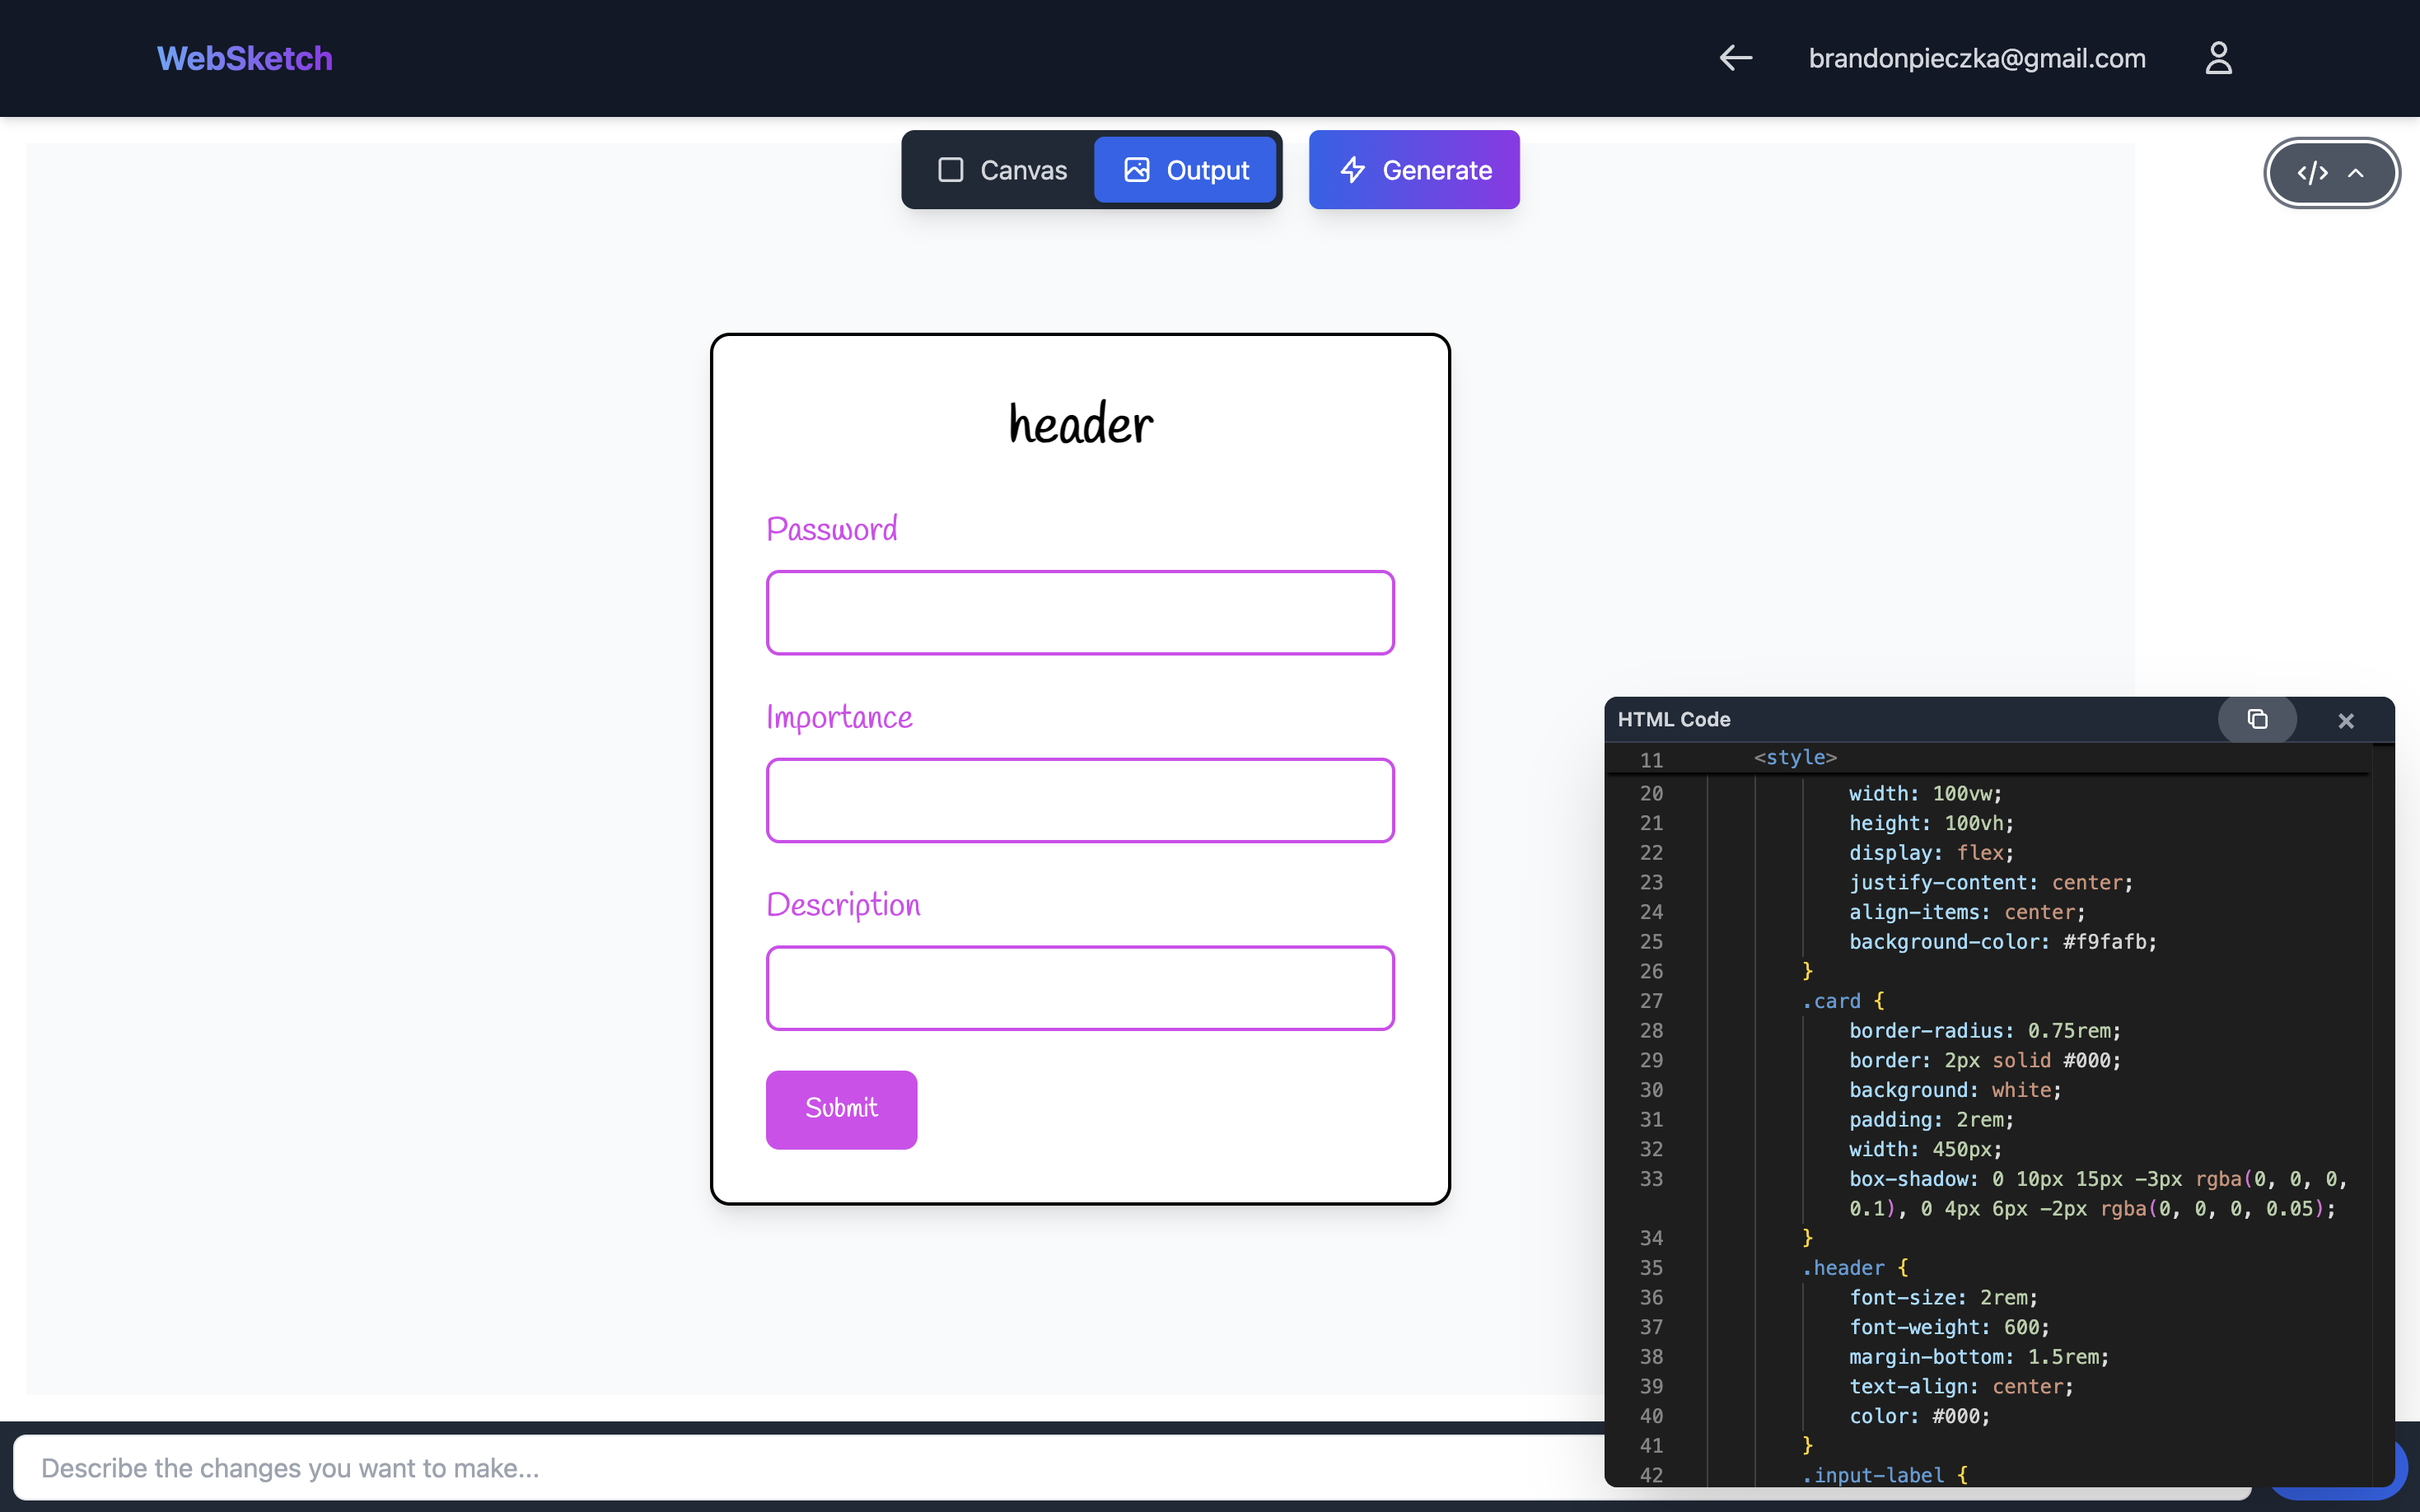Collapse the code panel toggle

point(2331,173)
